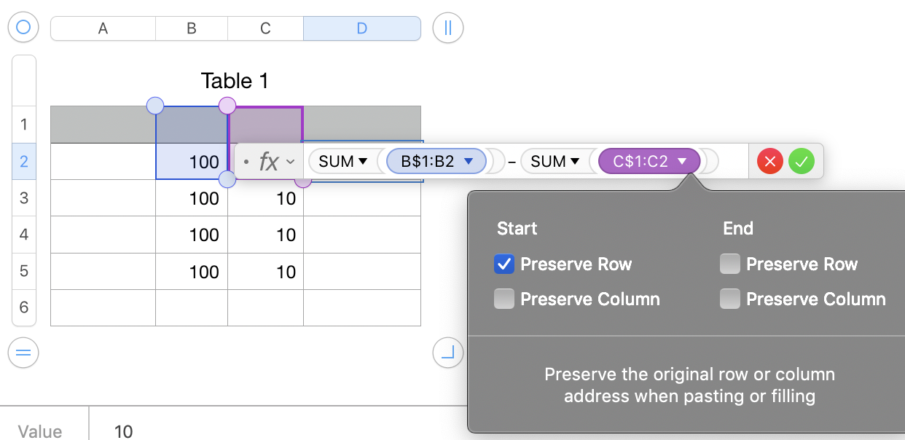
Task: Click the add rows handle
Action: (23, 353)
